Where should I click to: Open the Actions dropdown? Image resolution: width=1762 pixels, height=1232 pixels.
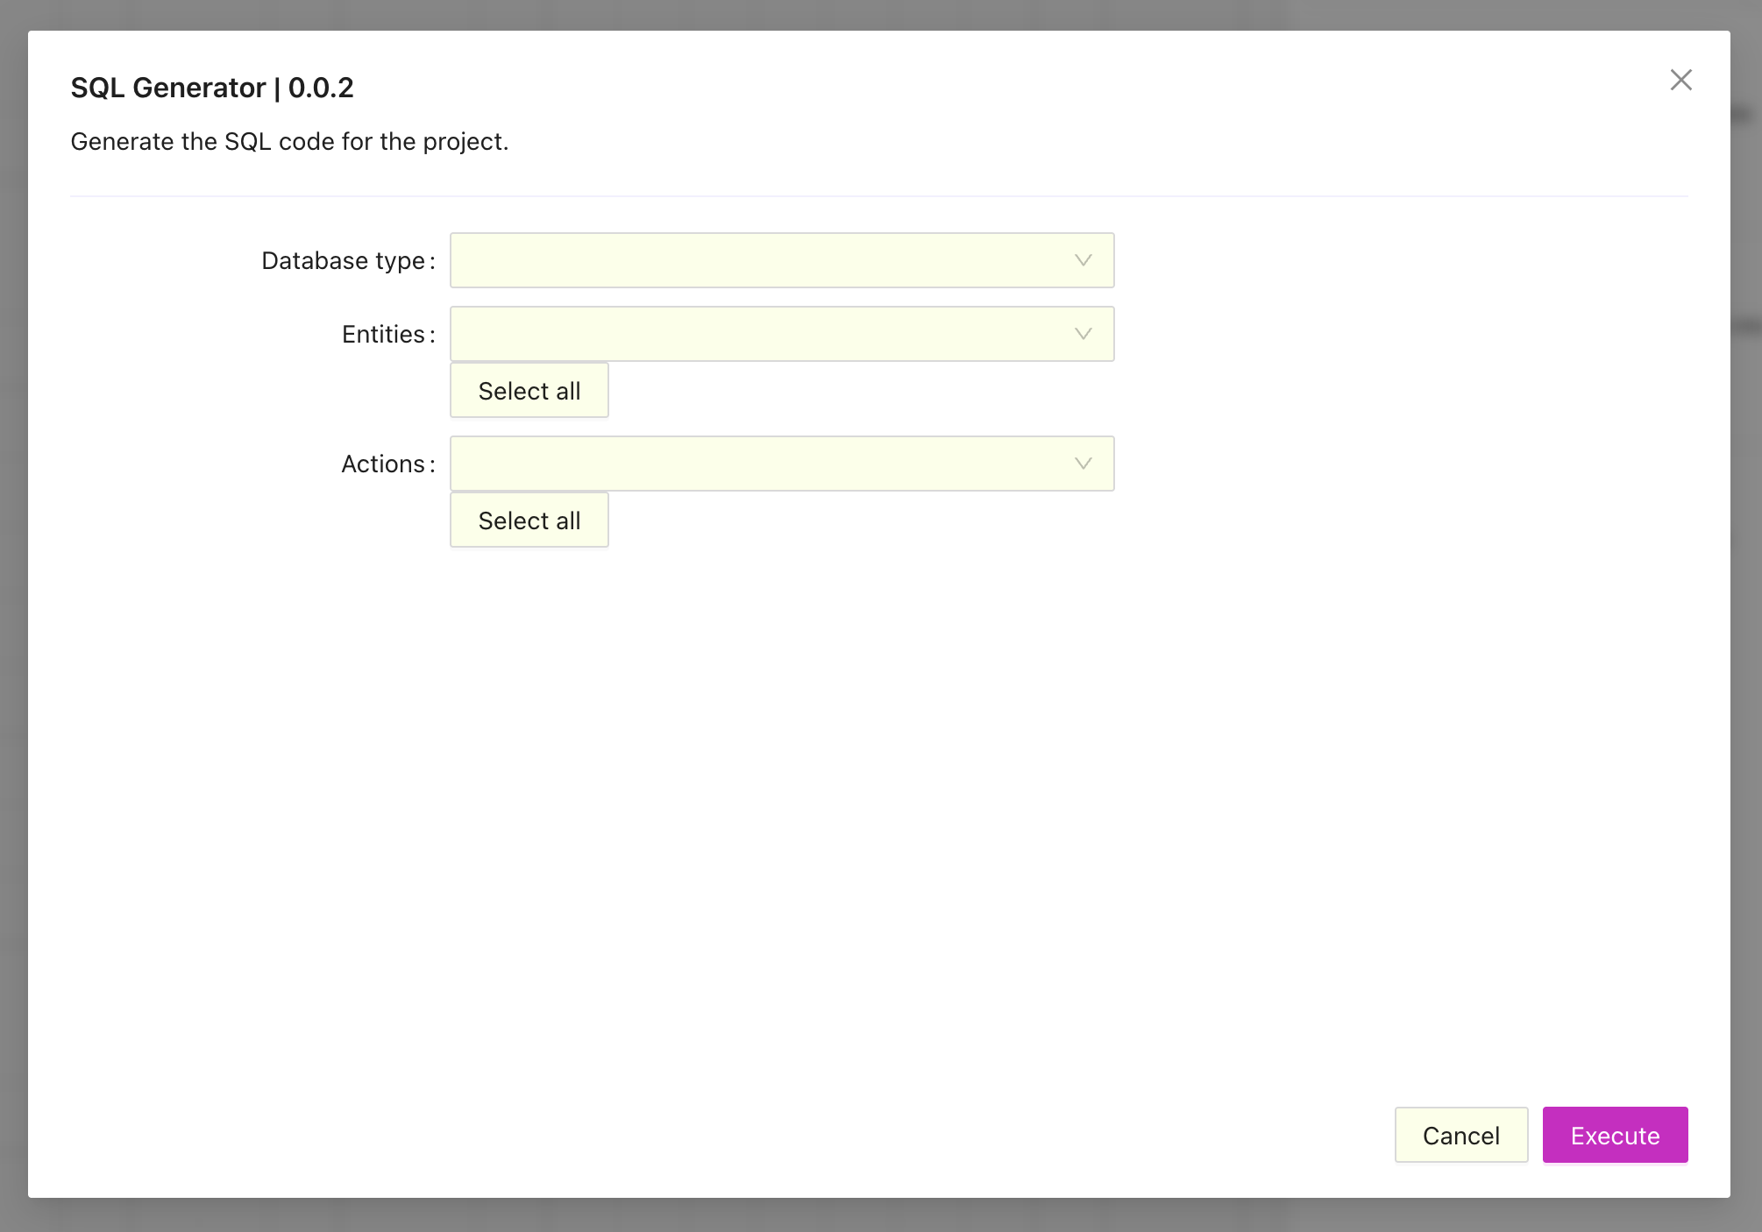782,464
